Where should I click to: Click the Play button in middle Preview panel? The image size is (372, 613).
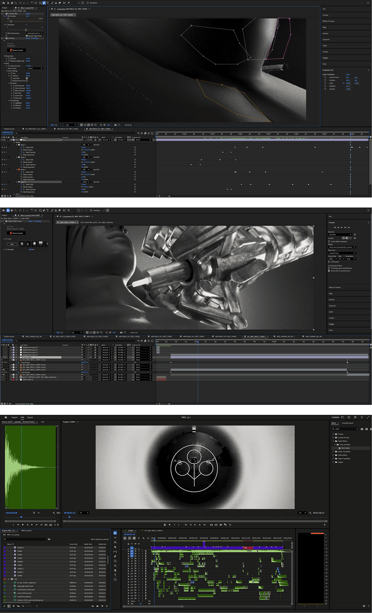coord(342,227)
